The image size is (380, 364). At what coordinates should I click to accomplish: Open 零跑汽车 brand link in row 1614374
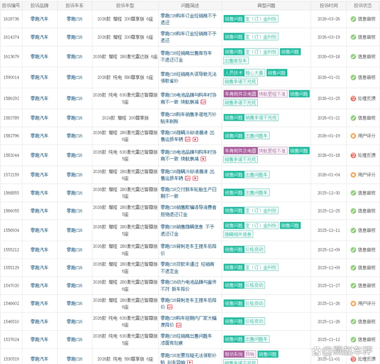coord(39,37)
